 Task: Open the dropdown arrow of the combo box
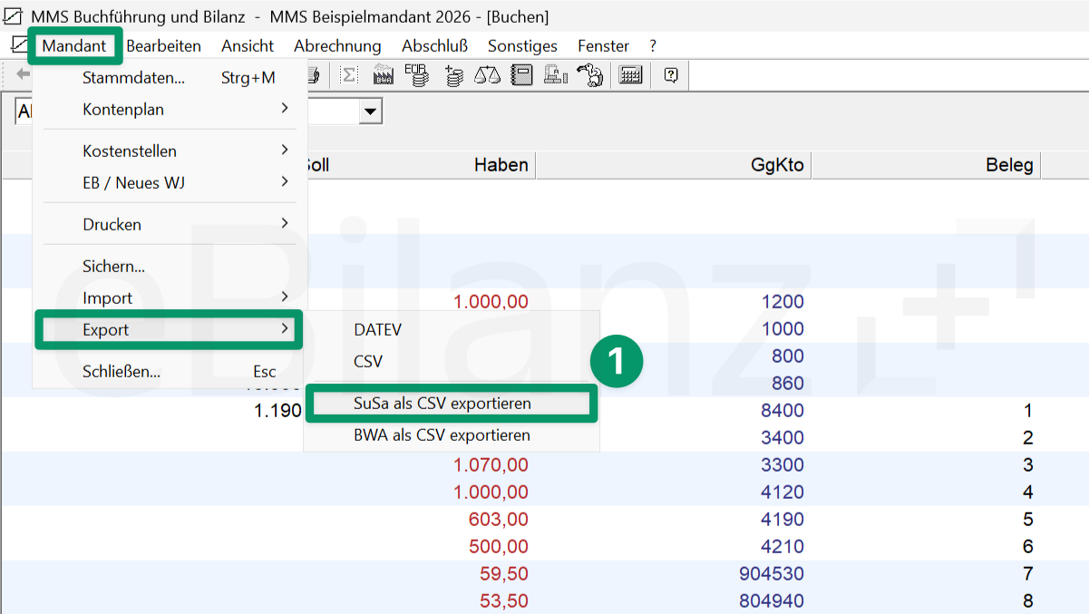[x=371, y=112]
